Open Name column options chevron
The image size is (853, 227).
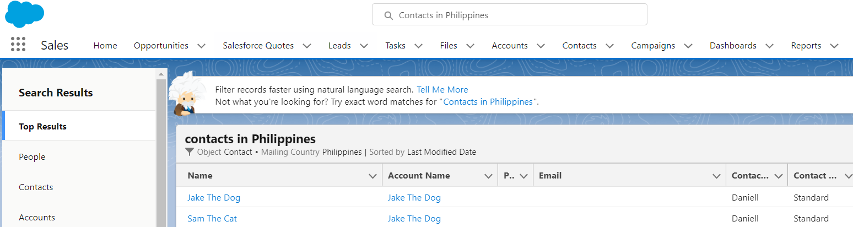[372, 176]
